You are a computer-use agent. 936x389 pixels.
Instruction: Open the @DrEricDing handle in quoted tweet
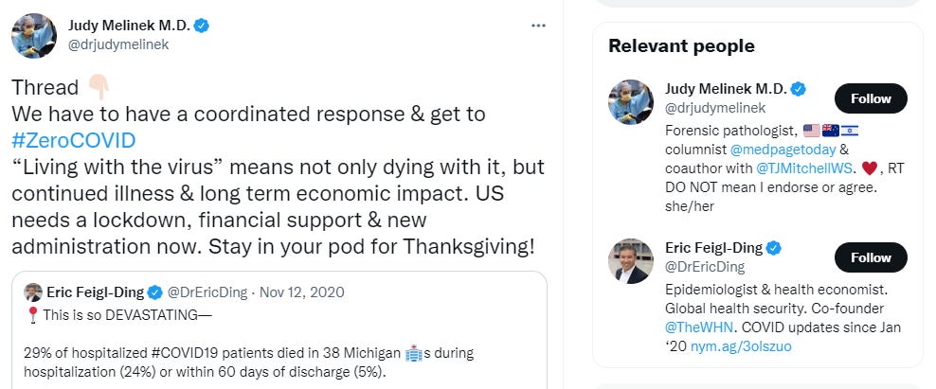coord(208,292)
